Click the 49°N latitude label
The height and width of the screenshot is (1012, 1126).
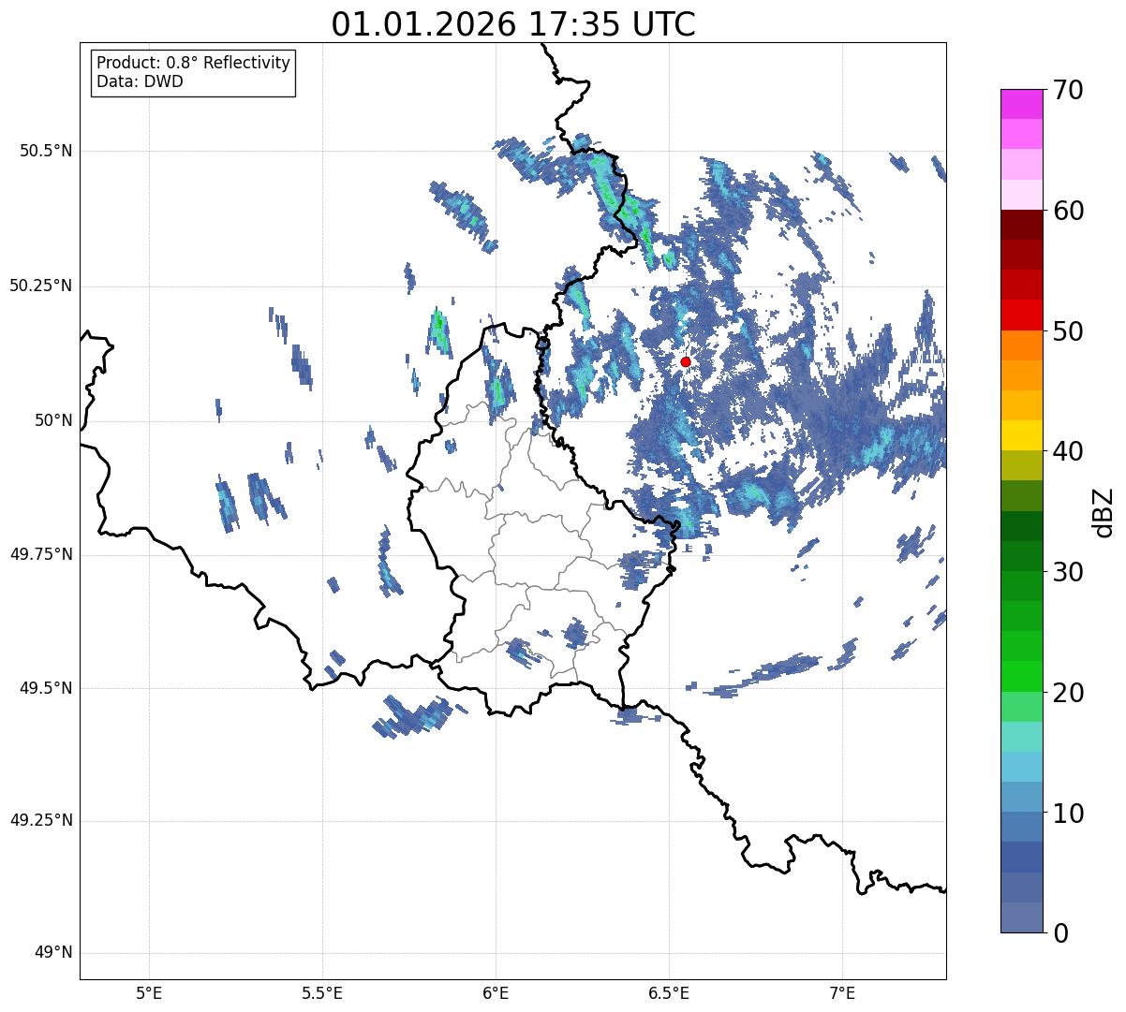(53, 953)
